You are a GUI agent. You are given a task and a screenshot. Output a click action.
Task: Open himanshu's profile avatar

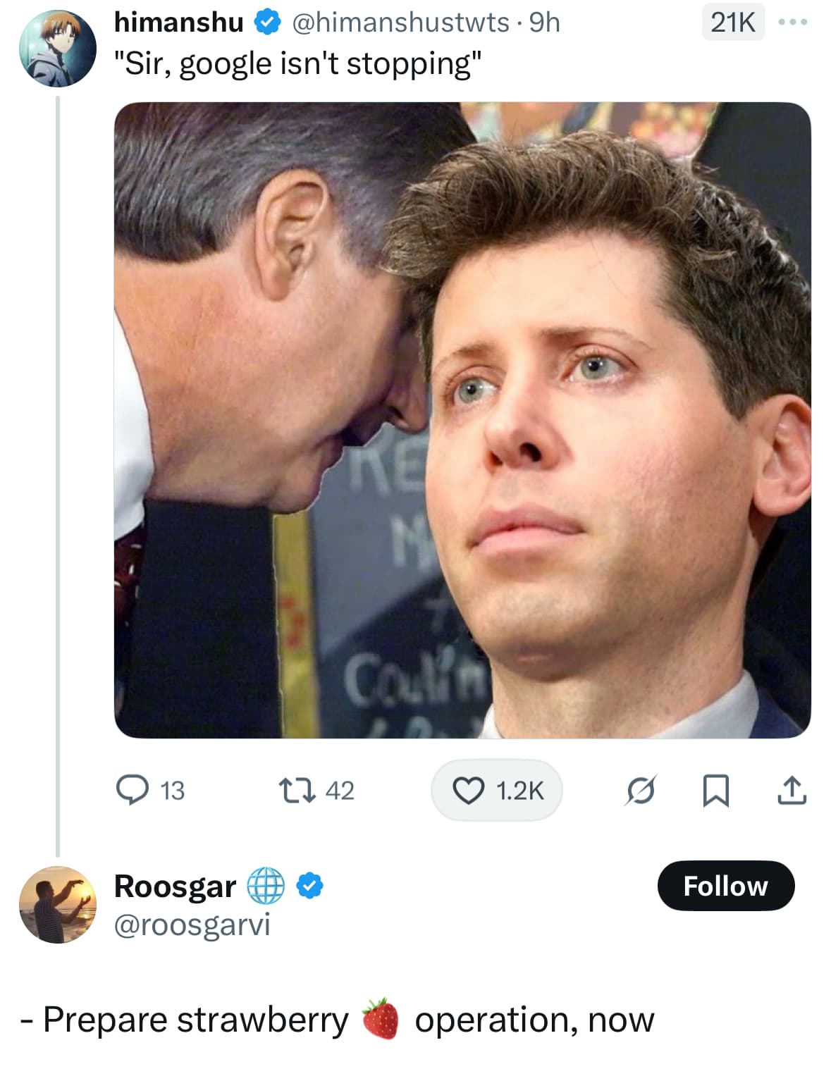click(58, 49)
